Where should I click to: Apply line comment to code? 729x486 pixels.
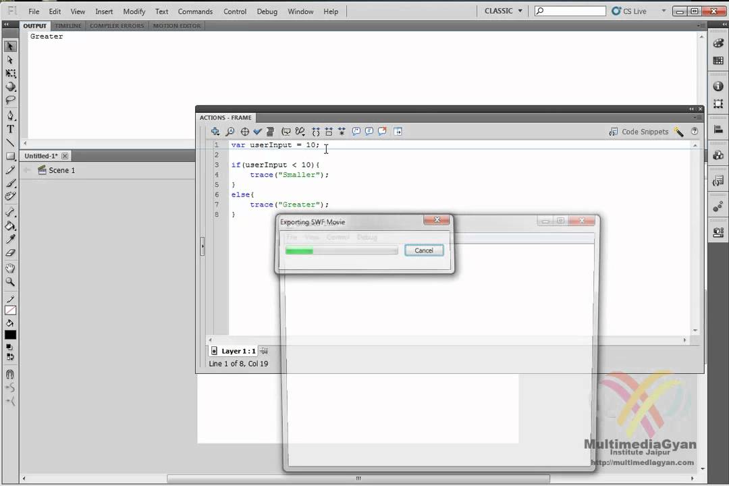pos(369,132)
